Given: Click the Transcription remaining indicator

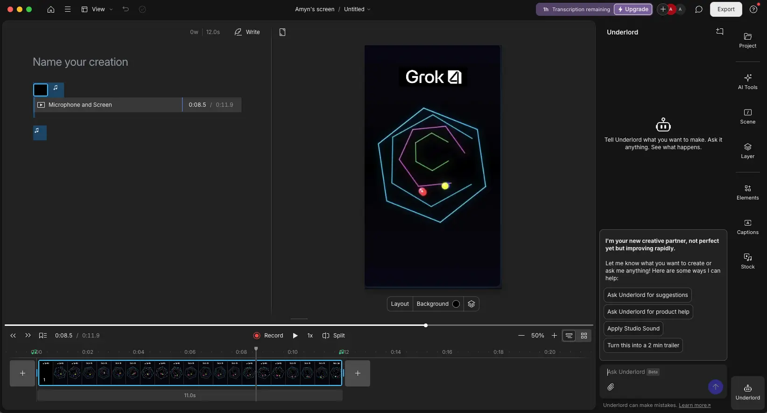Looking at the screenshot, I should pos(576,9).
